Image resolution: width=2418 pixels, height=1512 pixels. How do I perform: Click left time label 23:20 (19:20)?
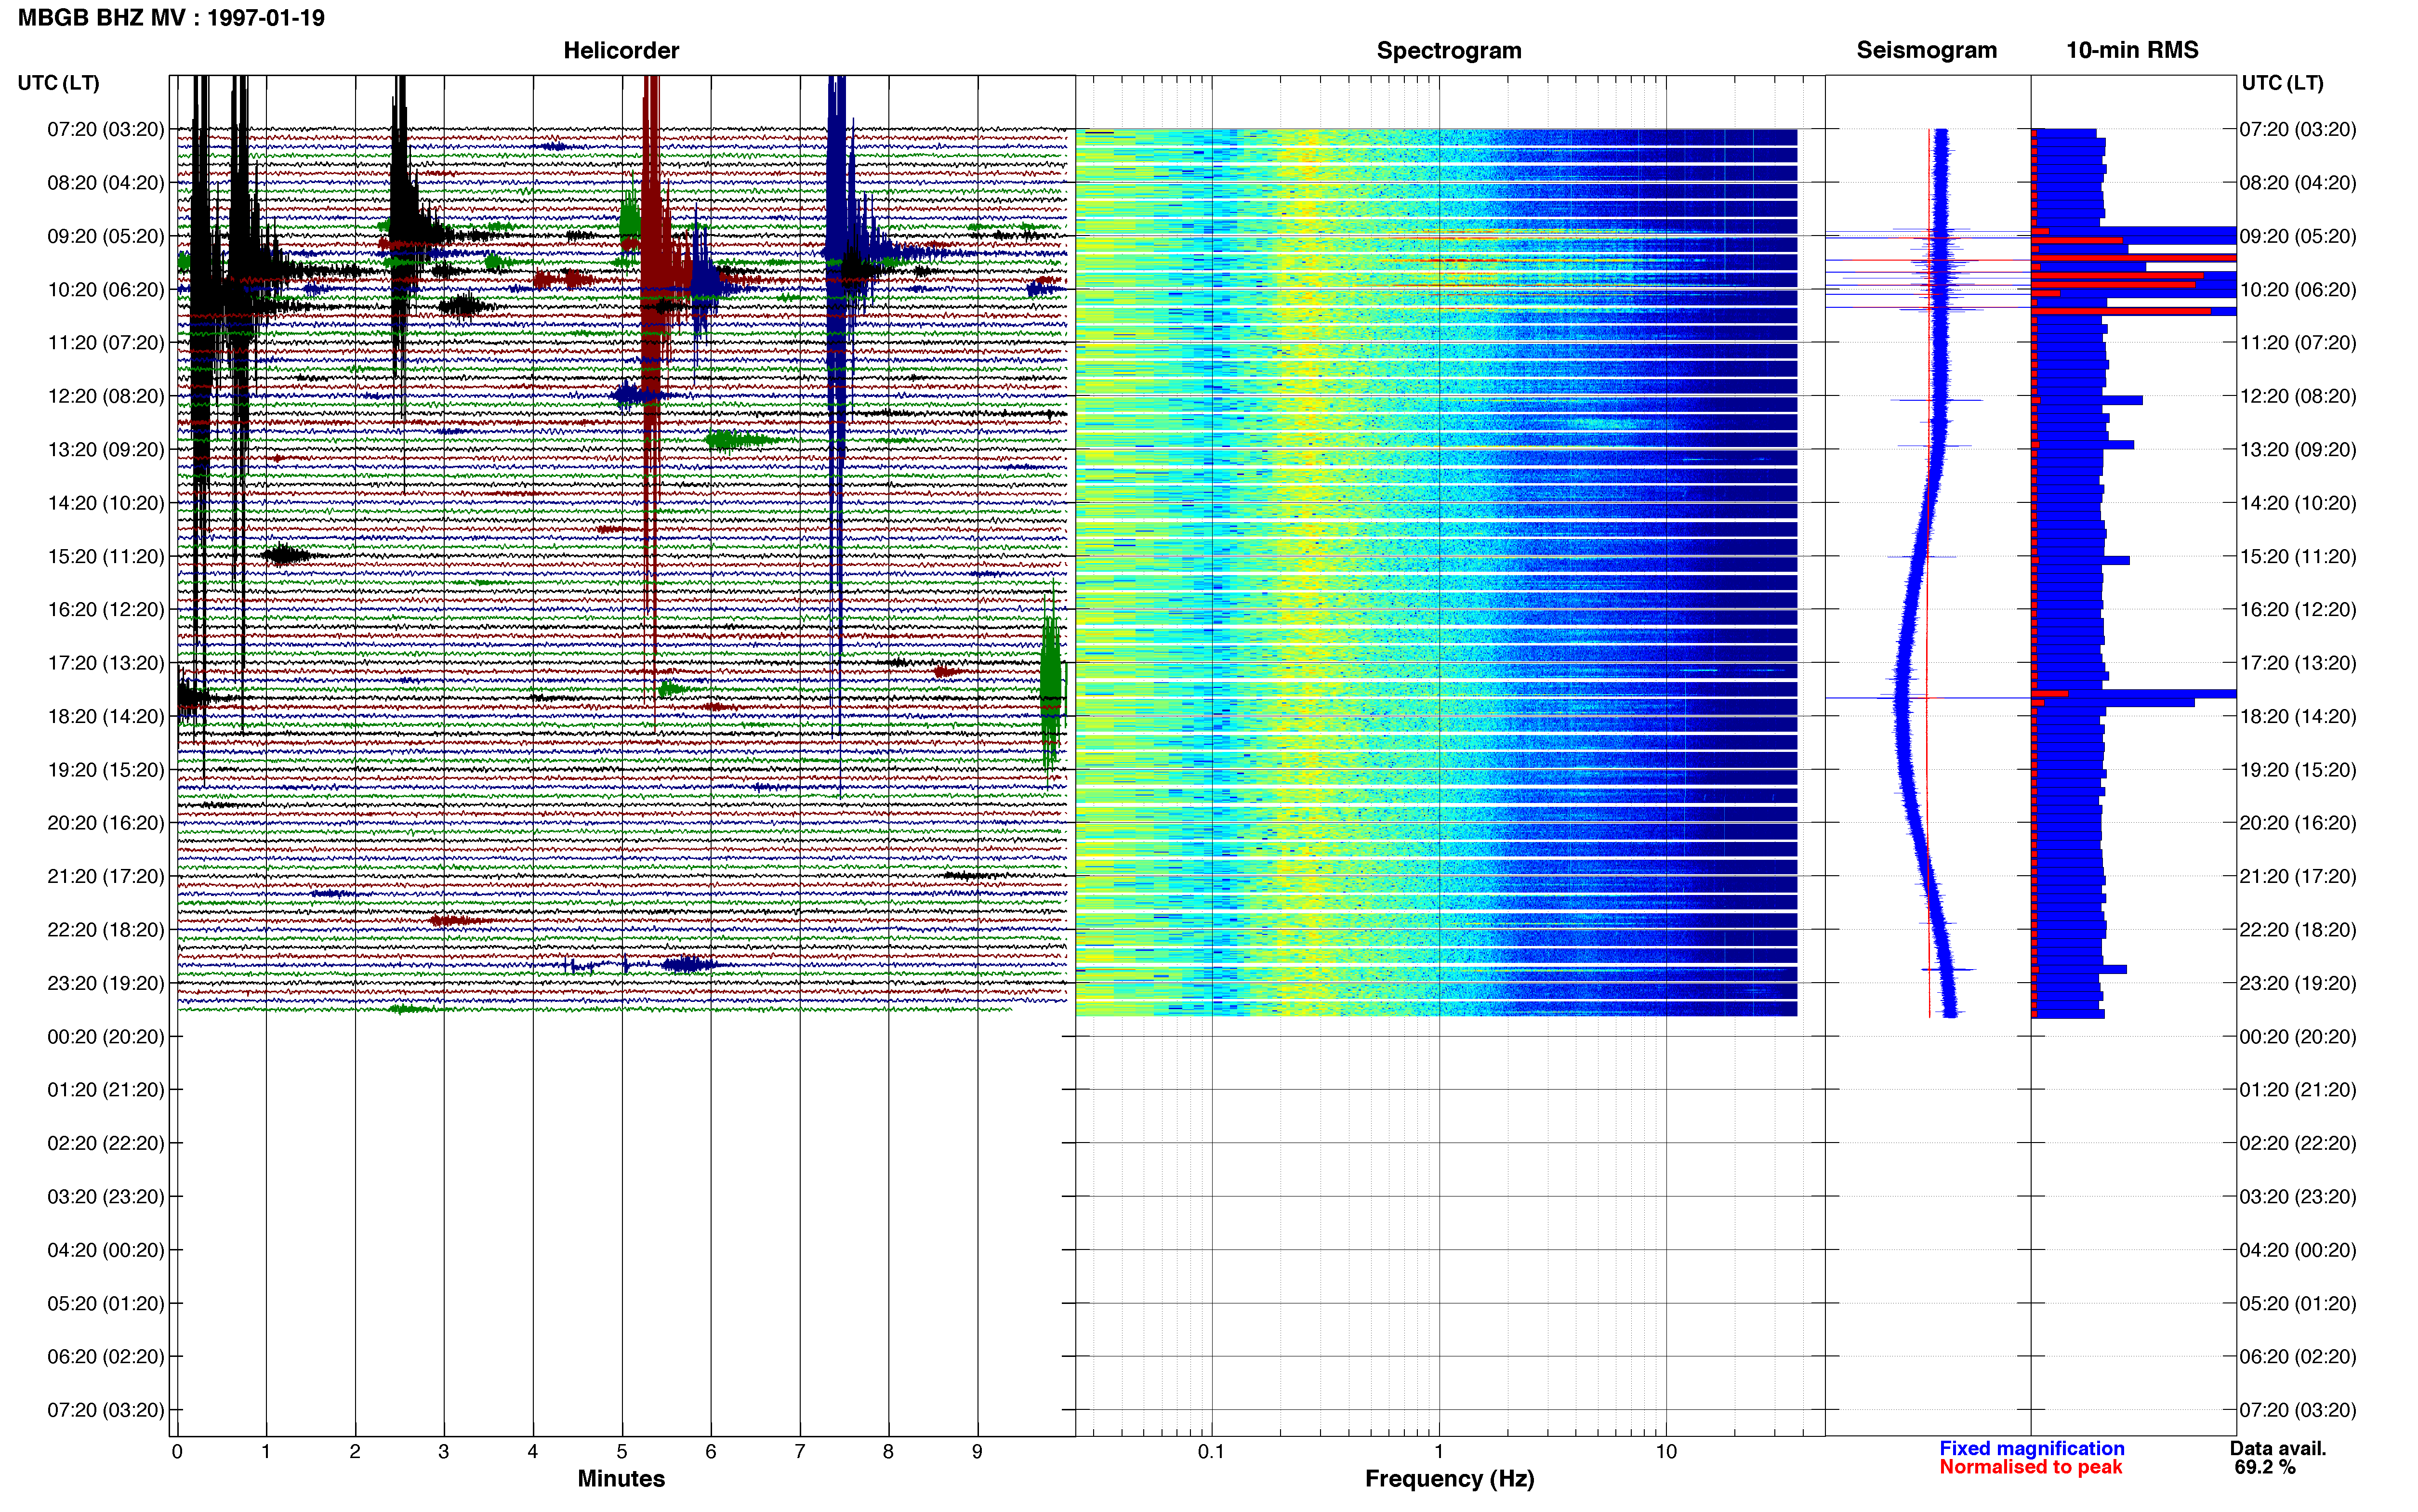tap(106, 983)
